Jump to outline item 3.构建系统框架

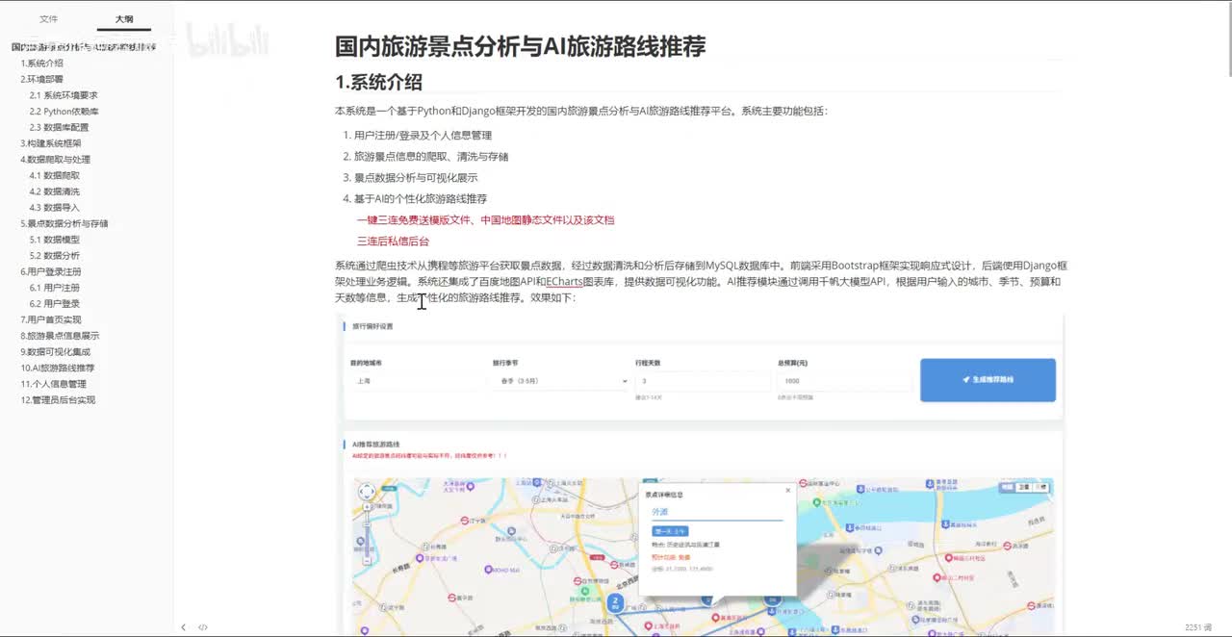point(51,143)
